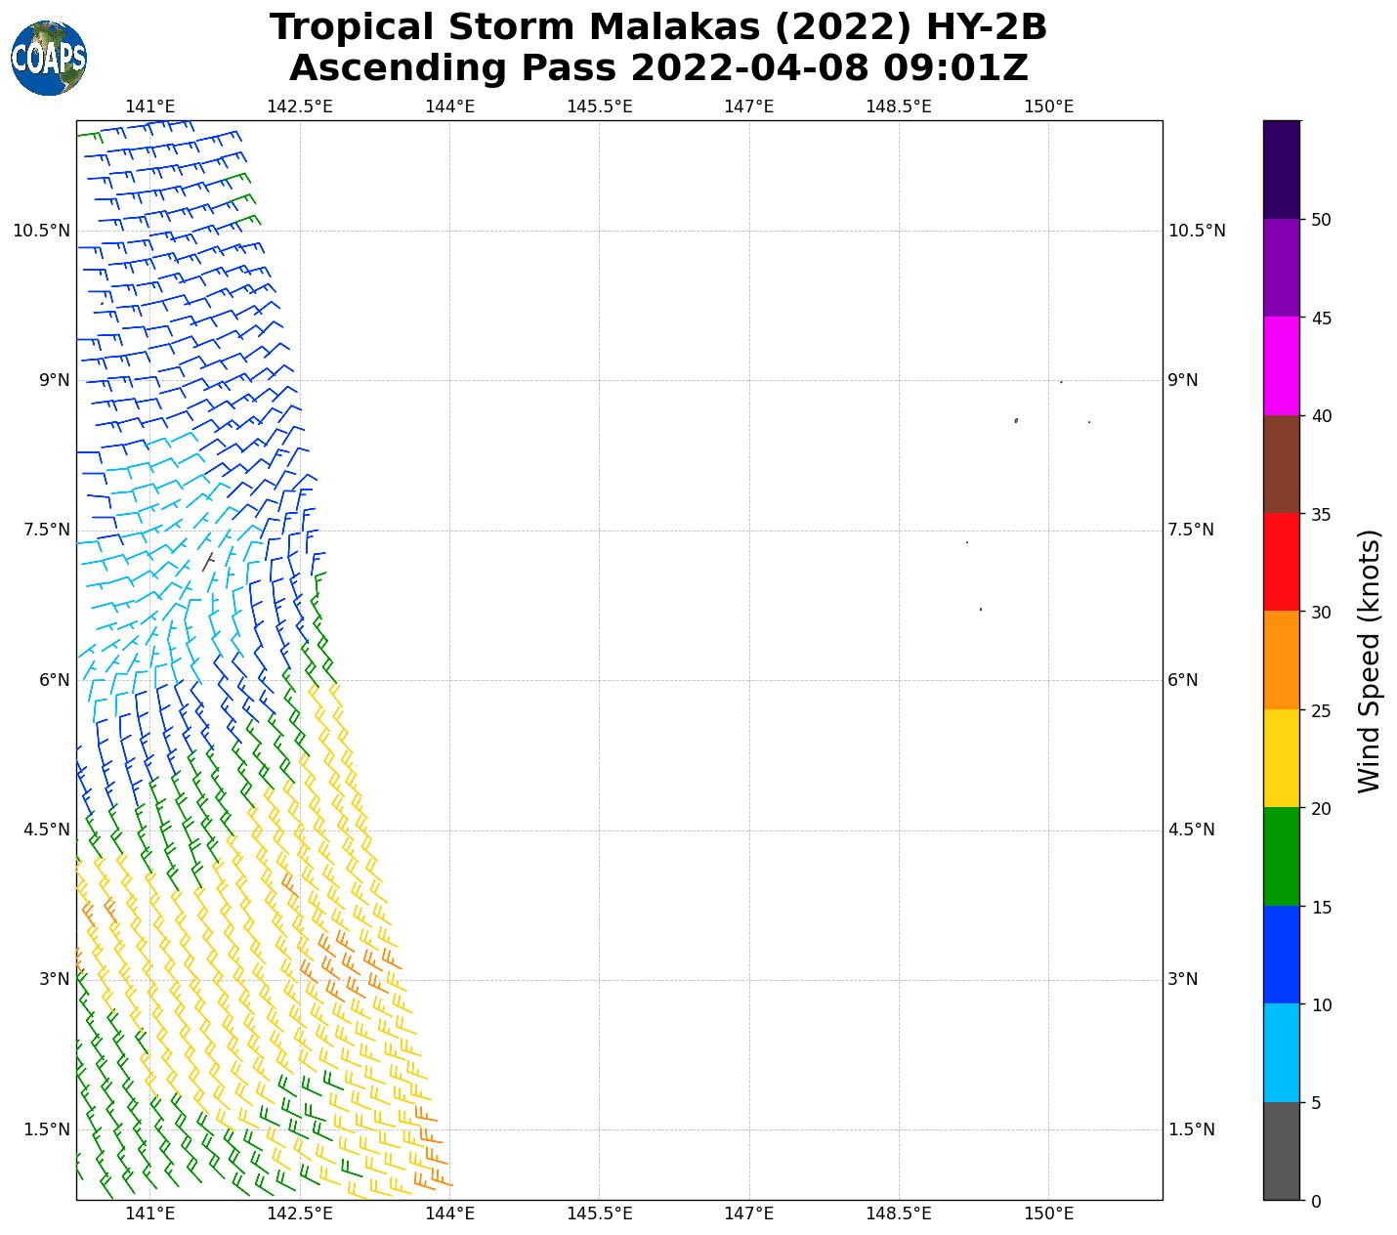
Task: Click the COAPS globe logo
Action: click(x=49, y=59)
